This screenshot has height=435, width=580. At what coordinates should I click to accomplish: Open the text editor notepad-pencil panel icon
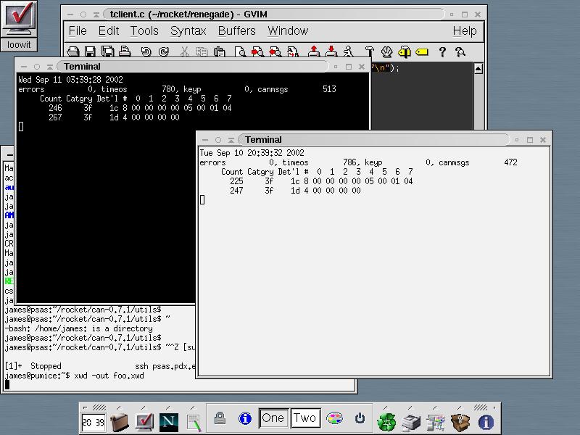click(194, 423)
